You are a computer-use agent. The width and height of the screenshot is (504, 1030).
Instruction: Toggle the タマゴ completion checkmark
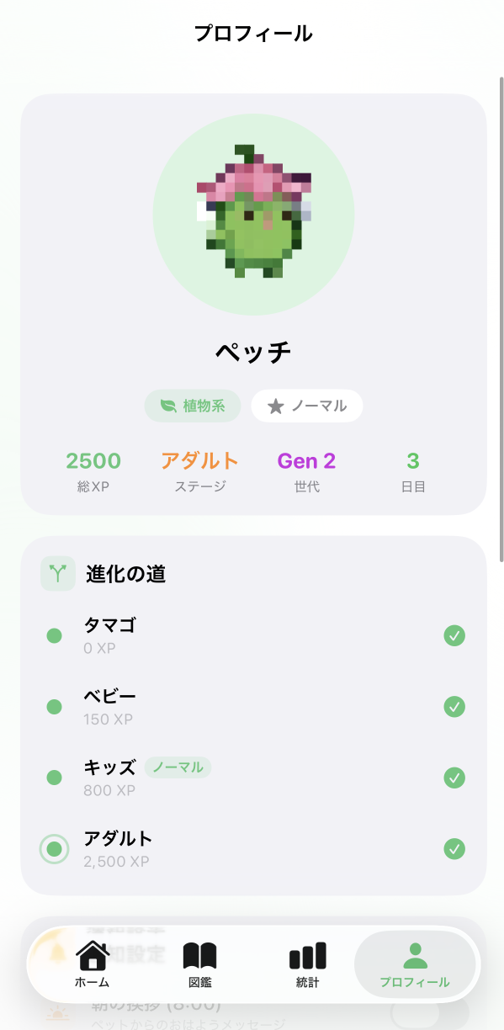pyautogui.click(x=454, y=635)
